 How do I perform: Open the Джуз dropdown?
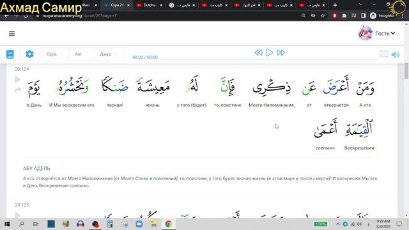[108, 54]
